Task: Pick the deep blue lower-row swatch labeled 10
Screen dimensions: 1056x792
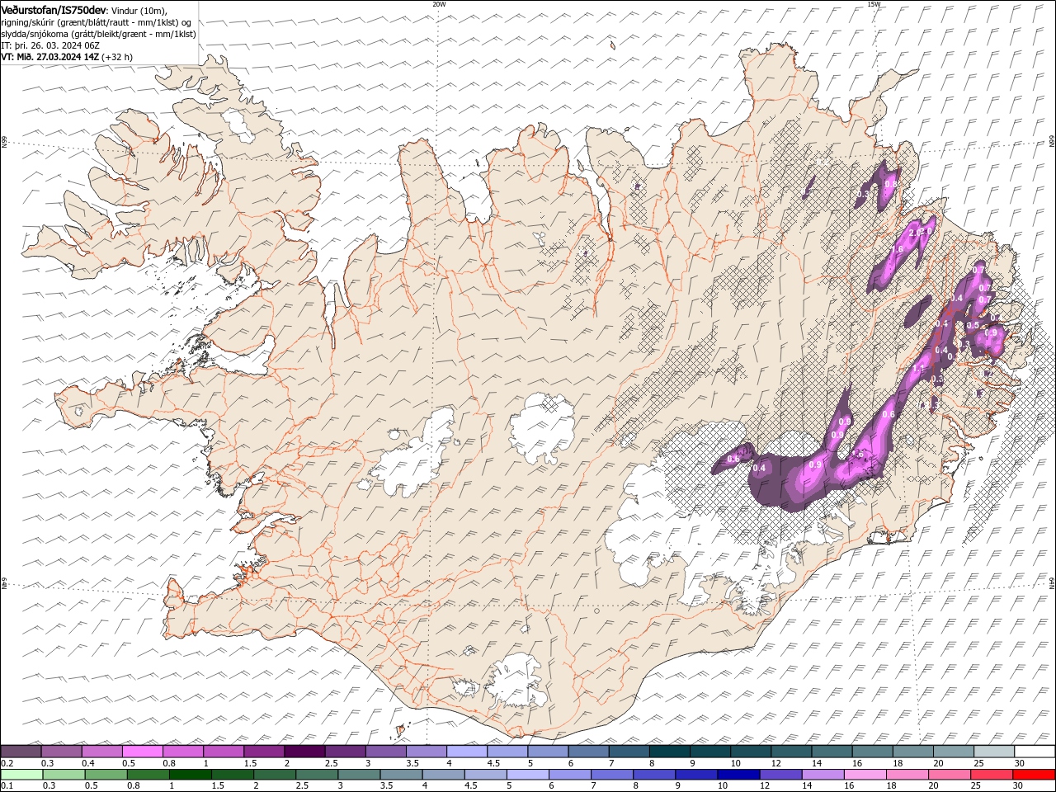Action: click(739, 775)
